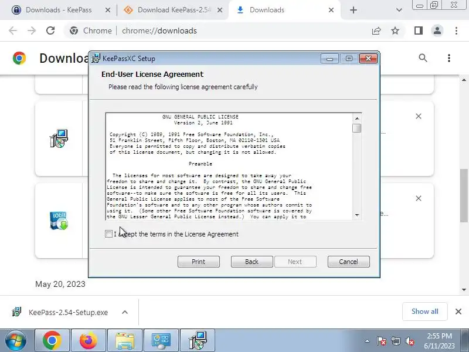Screen dimensions: 469x352
Task: Accept the License Agreement terms checkbox
Action: pos(108,233)
